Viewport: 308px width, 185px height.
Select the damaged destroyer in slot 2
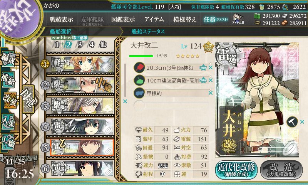point(80,85)
